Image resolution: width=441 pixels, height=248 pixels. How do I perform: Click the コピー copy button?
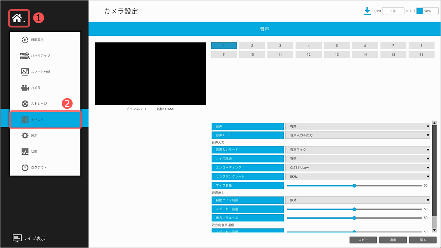[x=363, y=240]
